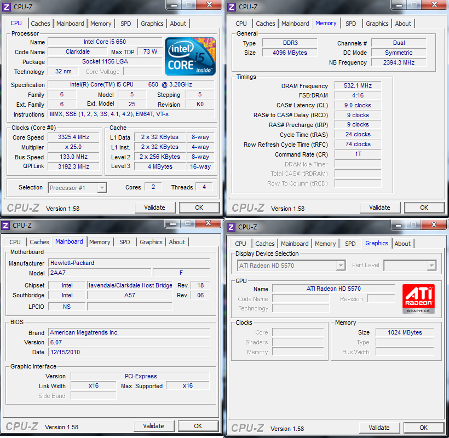
Task: Click the Cycle Time value 24 clocks
Action: click(x=358, y=134)
